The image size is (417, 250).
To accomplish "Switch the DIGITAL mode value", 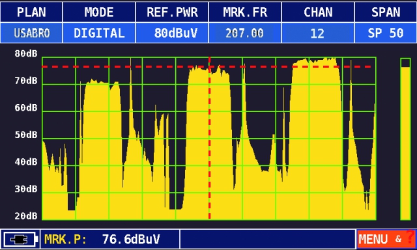I will coord(99,33).
